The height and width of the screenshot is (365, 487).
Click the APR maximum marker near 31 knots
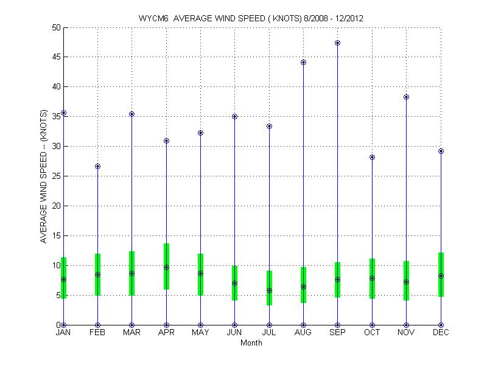pyautogui.click(x=166, y=141)
